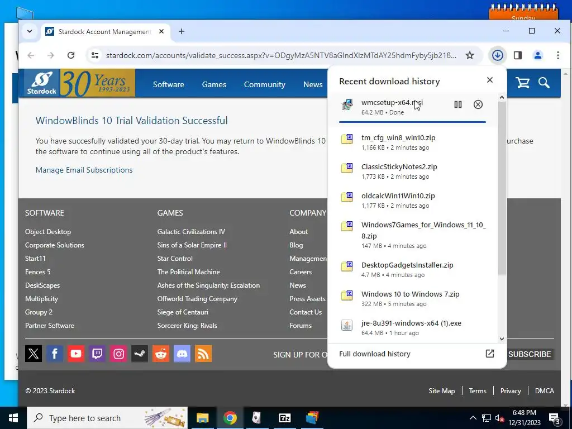Open Stardock Instagram icon
572x429 pixels.
tap(118, 354)
